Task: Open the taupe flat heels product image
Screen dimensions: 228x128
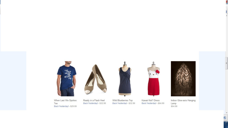Action: click(96, 79)
